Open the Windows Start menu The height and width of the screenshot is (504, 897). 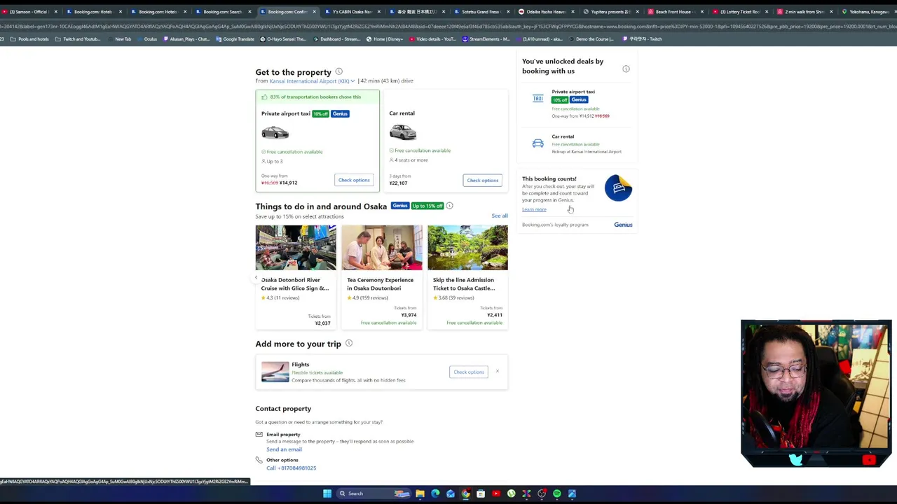[x=327, y=493]
